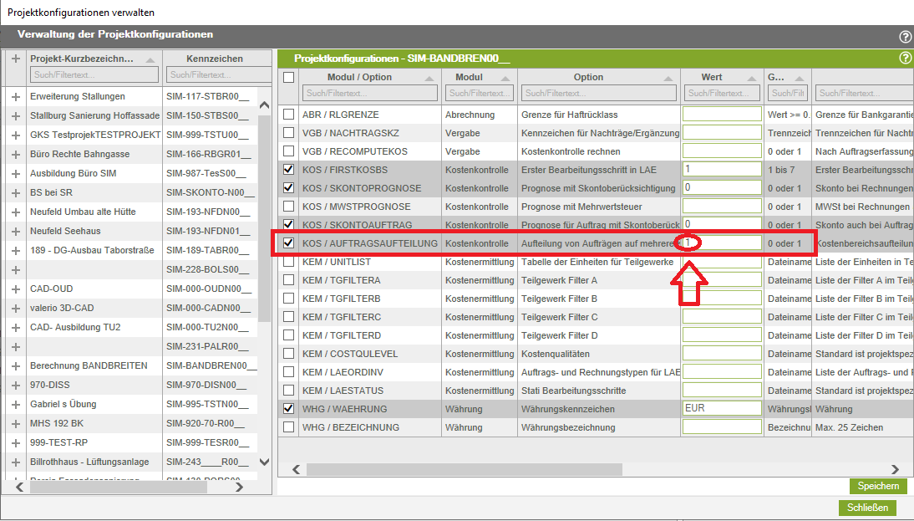Click project list horizontal scrollbar thumb
The width and height of the screenshot is (914, 521).
(x=119, y=488)
